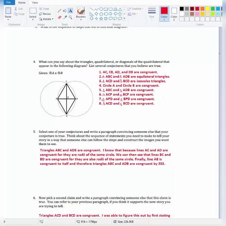This screenshot has width=226, height=226.
Task: Click the Copy button
Action: coord(19,14)
